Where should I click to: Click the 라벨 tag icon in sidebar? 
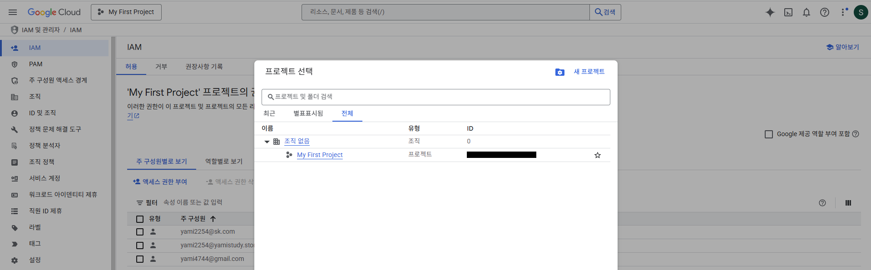(x=15, y=228)
